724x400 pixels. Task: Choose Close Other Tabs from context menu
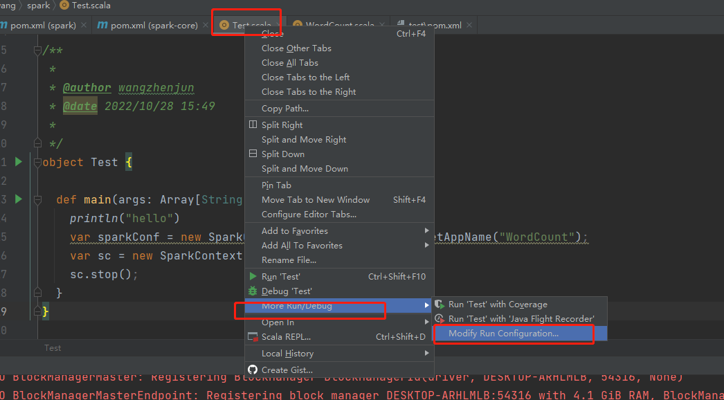[296, 48]
